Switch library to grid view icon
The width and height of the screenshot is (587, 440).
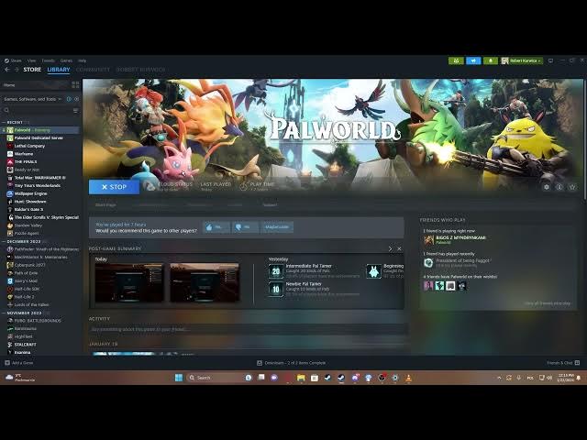[x=75, y=85]
